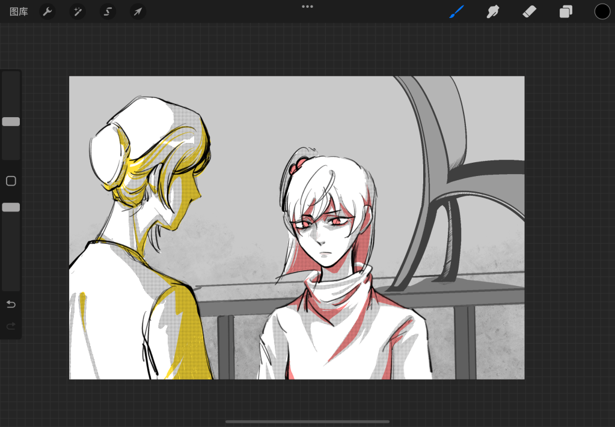
Task: Tap the square modify button in sidebar
Action: (11, 181)
